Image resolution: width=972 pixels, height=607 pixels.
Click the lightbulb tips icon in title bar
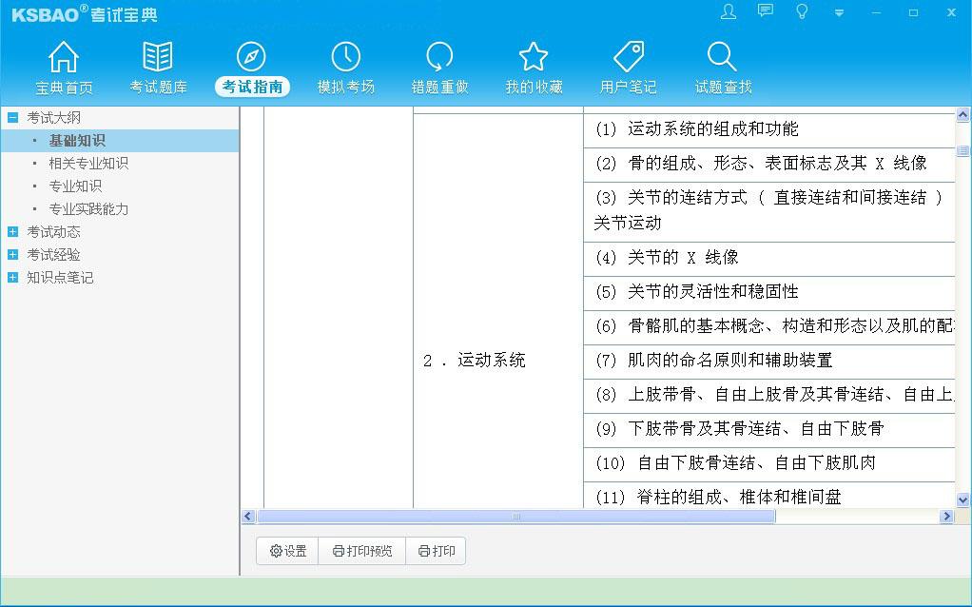[x=802, y=11]
